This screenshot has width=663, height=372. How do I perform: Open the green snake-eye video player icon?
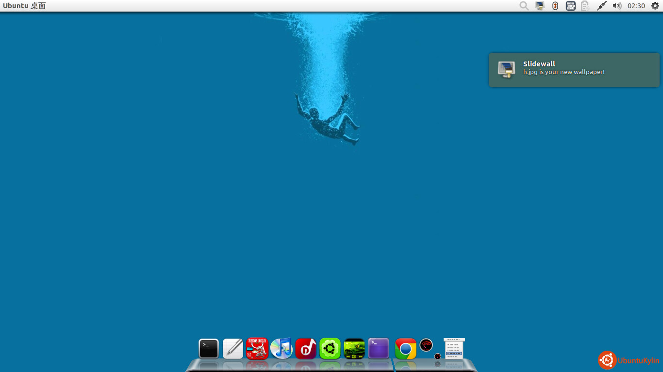(x=354, y=348)
